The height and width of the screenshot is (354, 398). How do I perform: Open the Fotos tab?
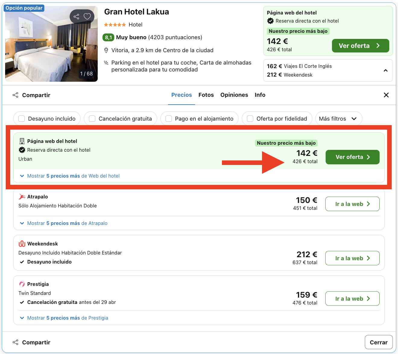pos(206,95)
